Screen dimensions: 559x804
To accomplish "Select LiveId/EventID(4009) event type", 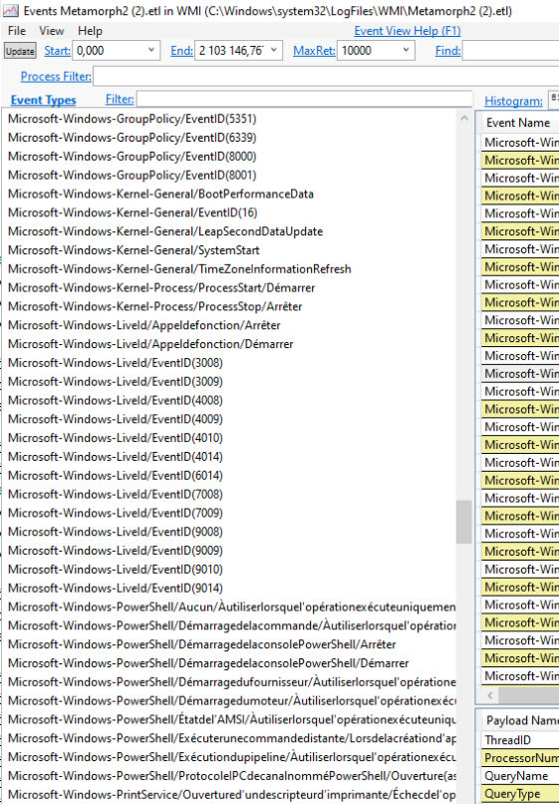I will pos(116,419).
